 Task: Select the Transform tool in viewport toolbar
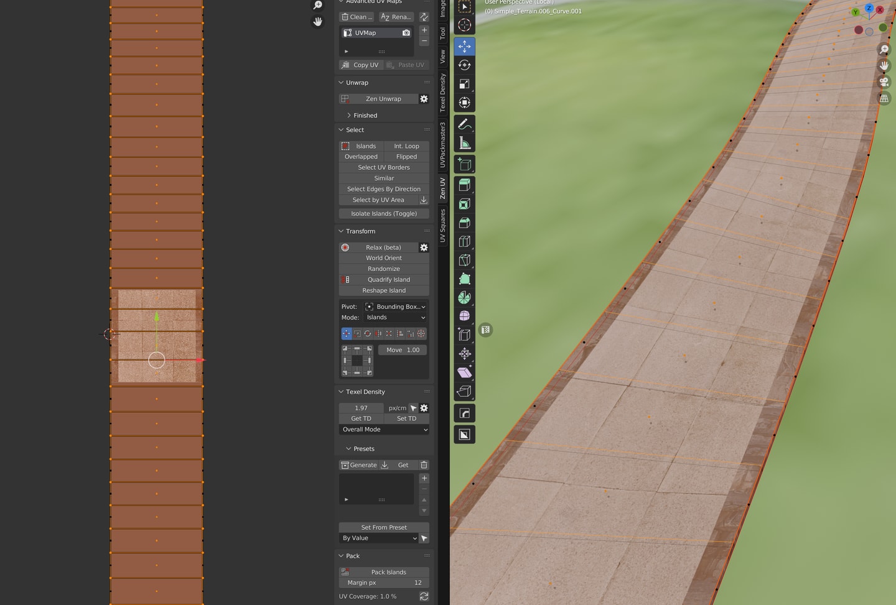pyautogui.click(x=464, y=103)
